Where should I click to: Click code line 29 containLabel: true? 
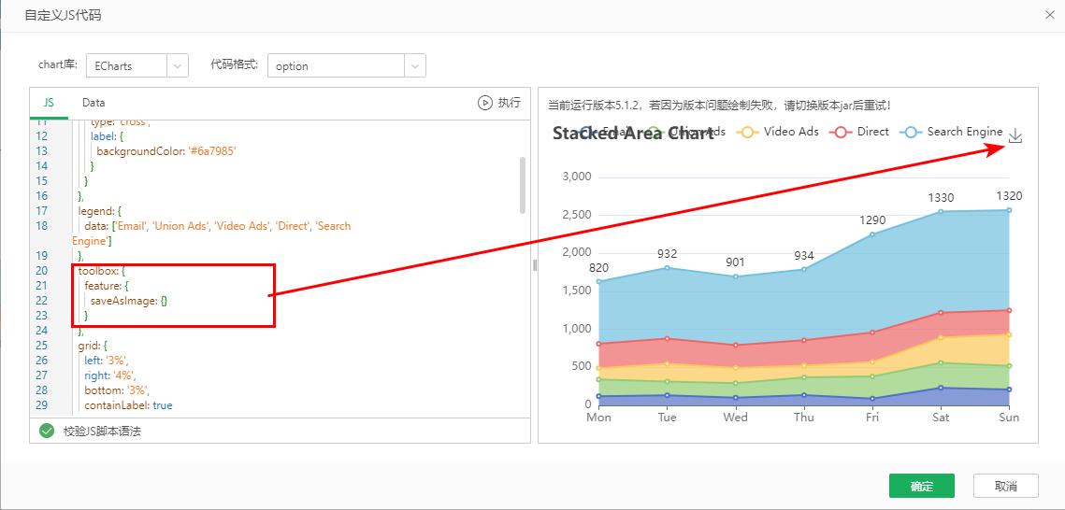(x=128, y=404)
